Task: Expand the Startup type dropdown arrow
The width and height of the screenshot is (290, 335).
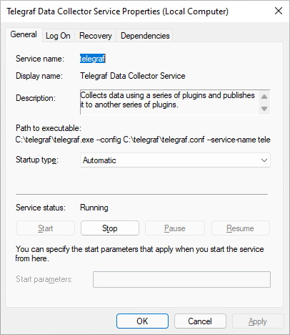Action: pos(264,160)
